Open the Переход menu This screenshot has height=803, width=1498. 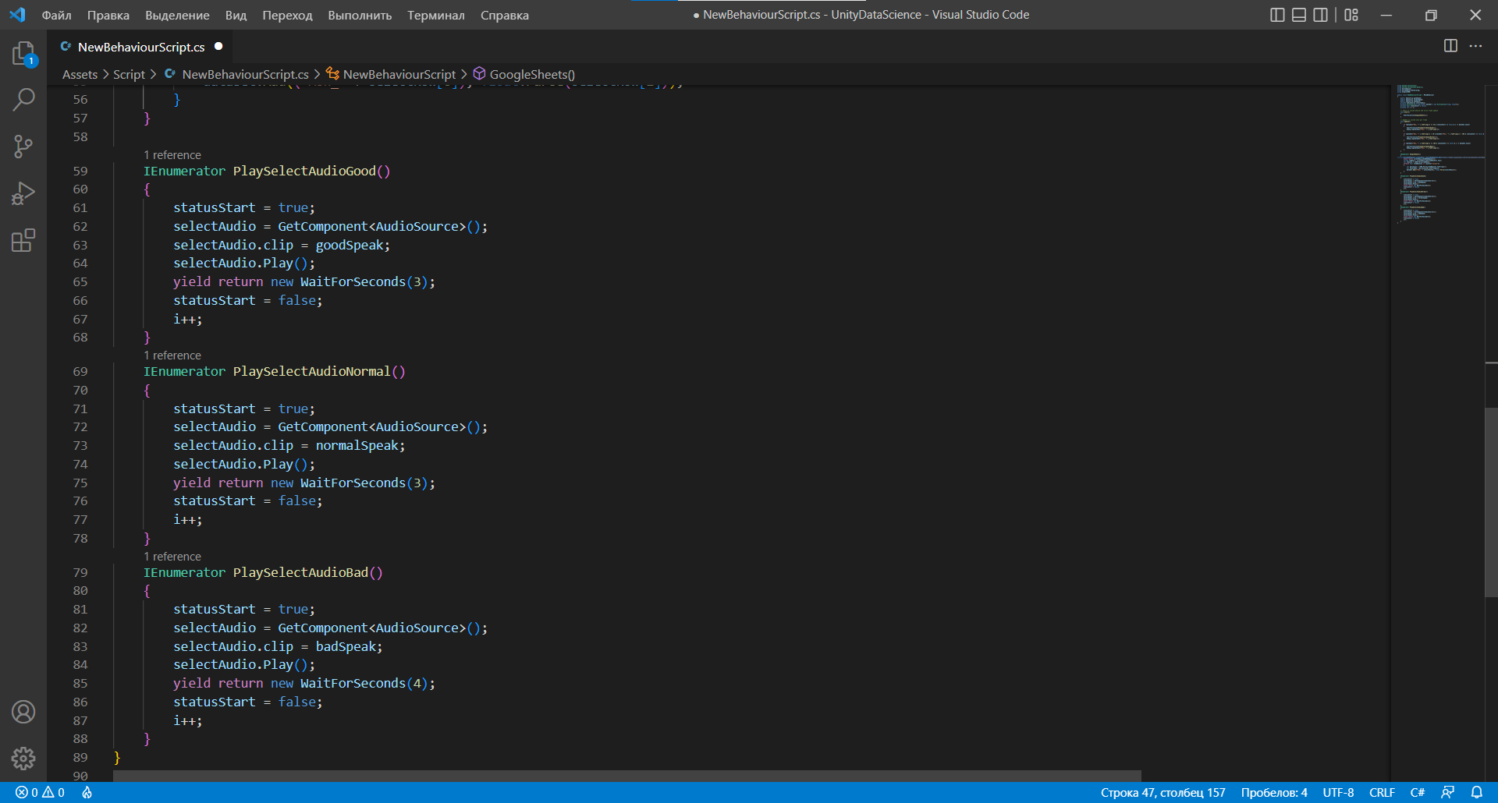point(287,15)
